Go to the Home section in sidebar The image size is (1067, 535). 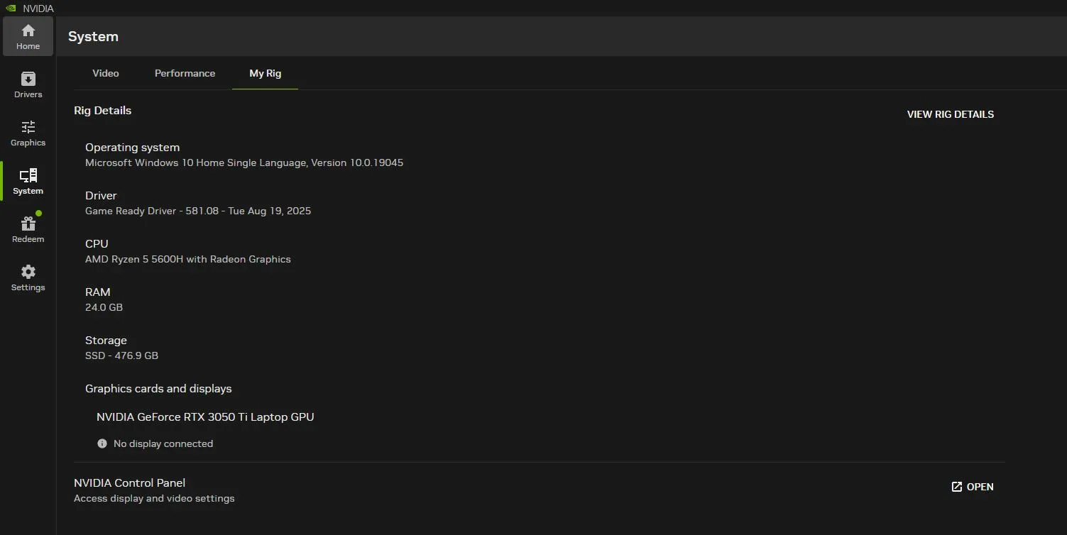coord(28,36)
